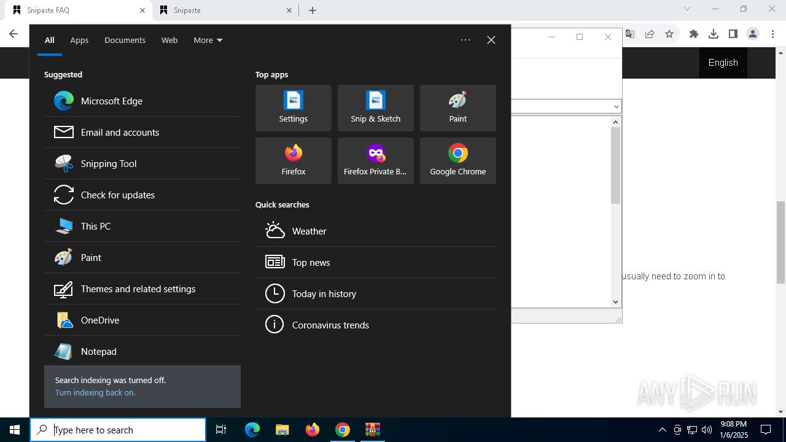Screen dimensions: 786x442
Task: Click dialog scrollbar down arrow
Action: pos(616,301)
